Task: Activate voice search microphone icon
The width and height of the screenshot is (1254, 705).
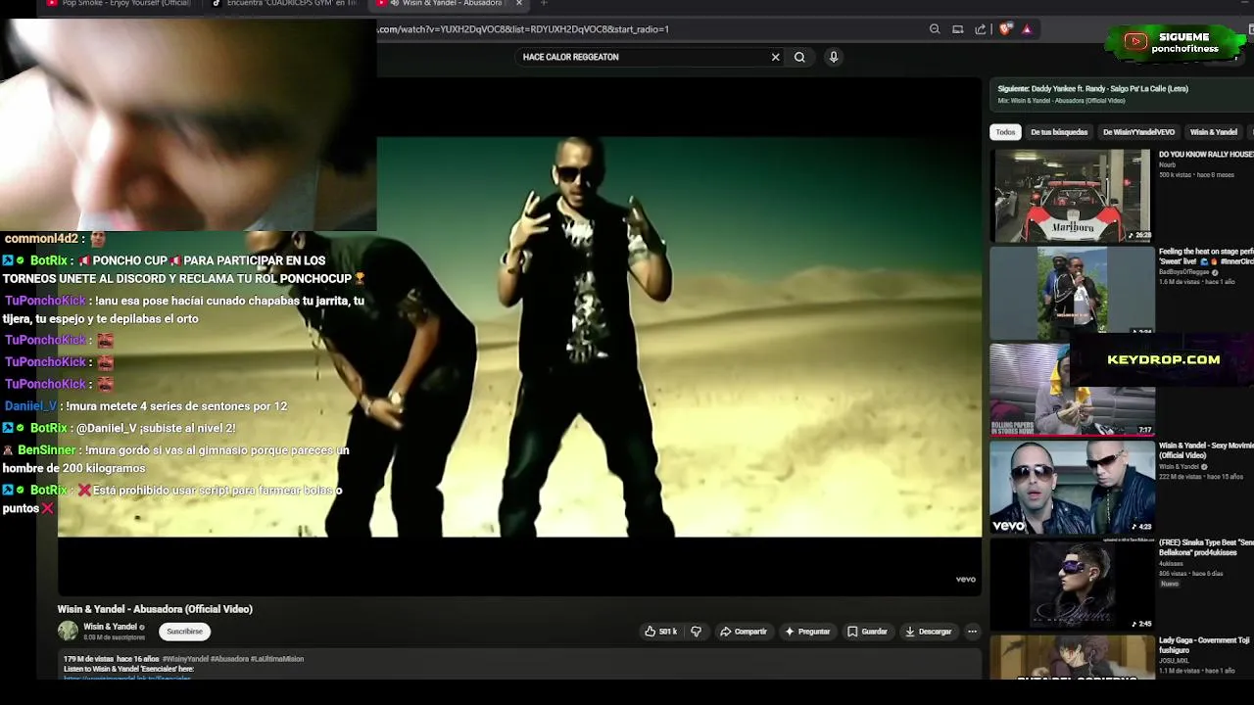Action: point(834,57)
